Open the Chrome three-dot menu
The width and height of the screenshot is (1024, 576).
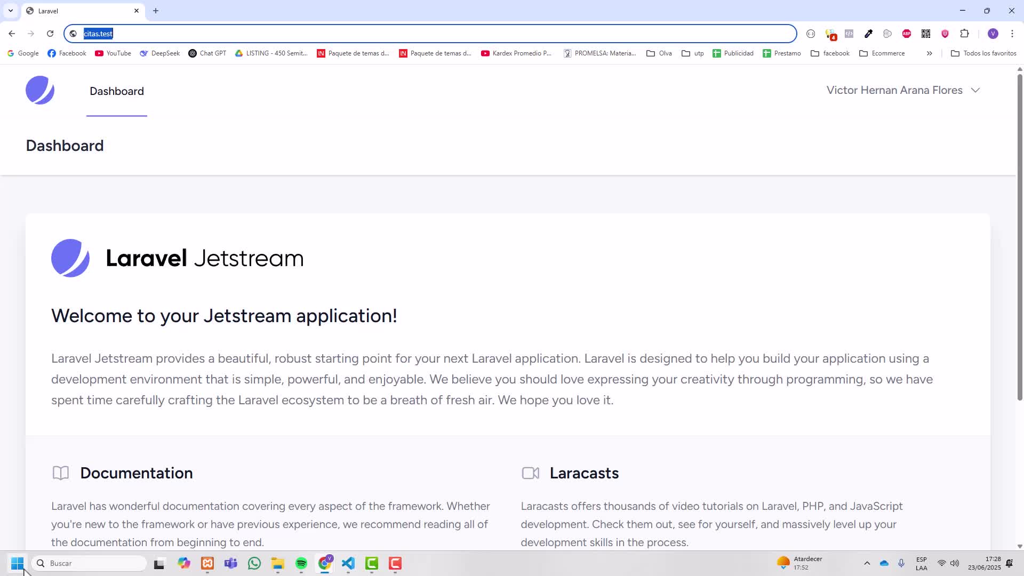1012,34
